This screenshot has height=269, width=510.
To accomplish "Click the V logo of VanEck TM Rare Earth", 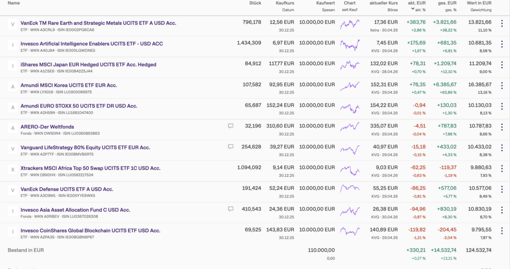I will click(13, 24).
